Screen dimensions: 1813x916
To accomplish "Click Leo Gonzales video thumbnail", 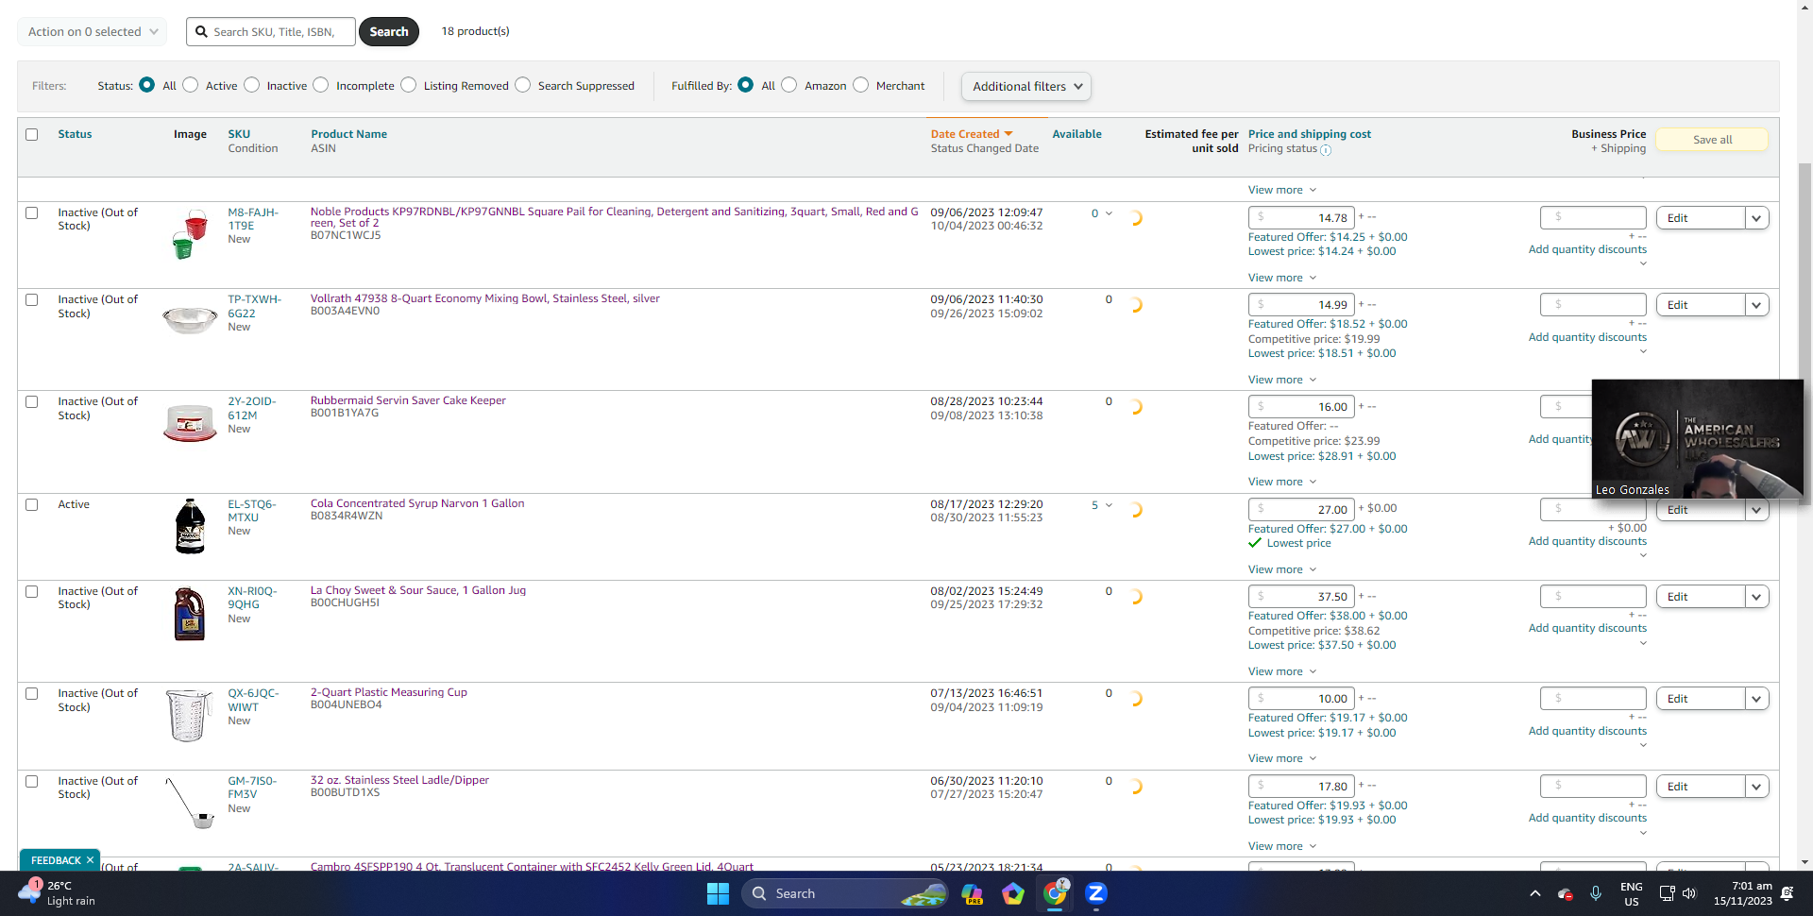I will (1697, 438).
